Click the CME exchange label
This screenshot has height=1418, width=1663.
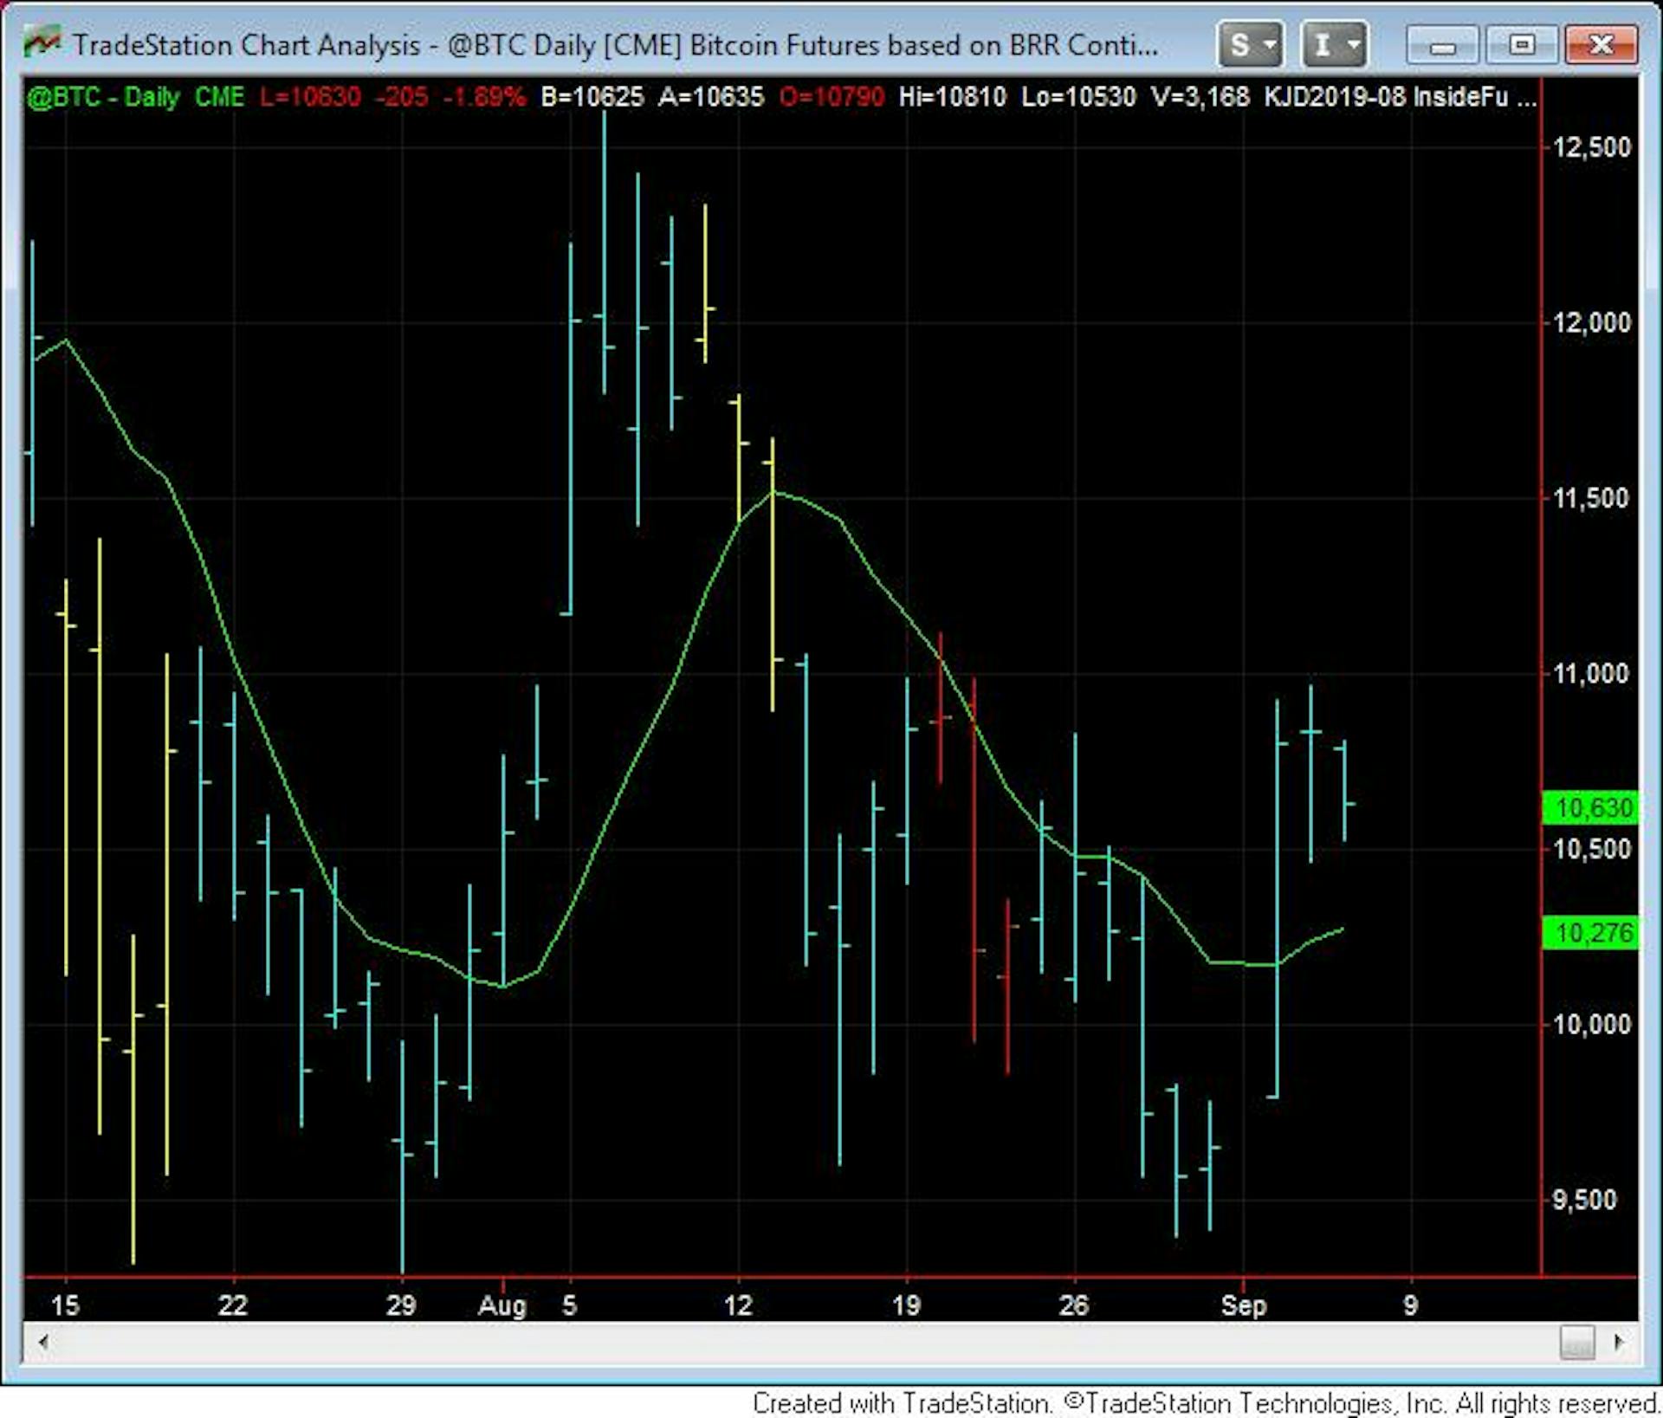click(x=220, y=97)
